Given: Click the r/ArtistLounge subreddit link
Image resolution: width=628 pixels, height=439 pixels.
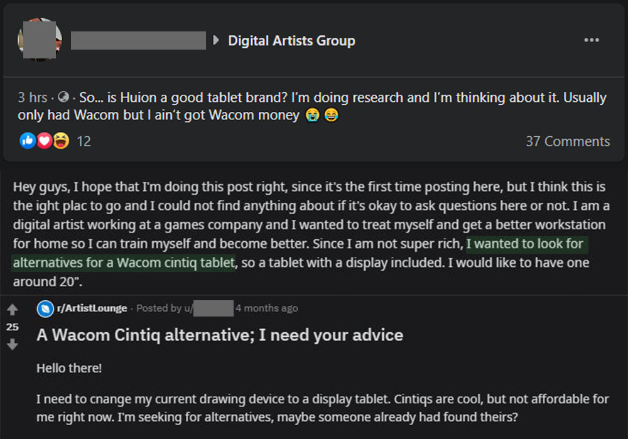Looking at the screenshot, I should (92, 308).
